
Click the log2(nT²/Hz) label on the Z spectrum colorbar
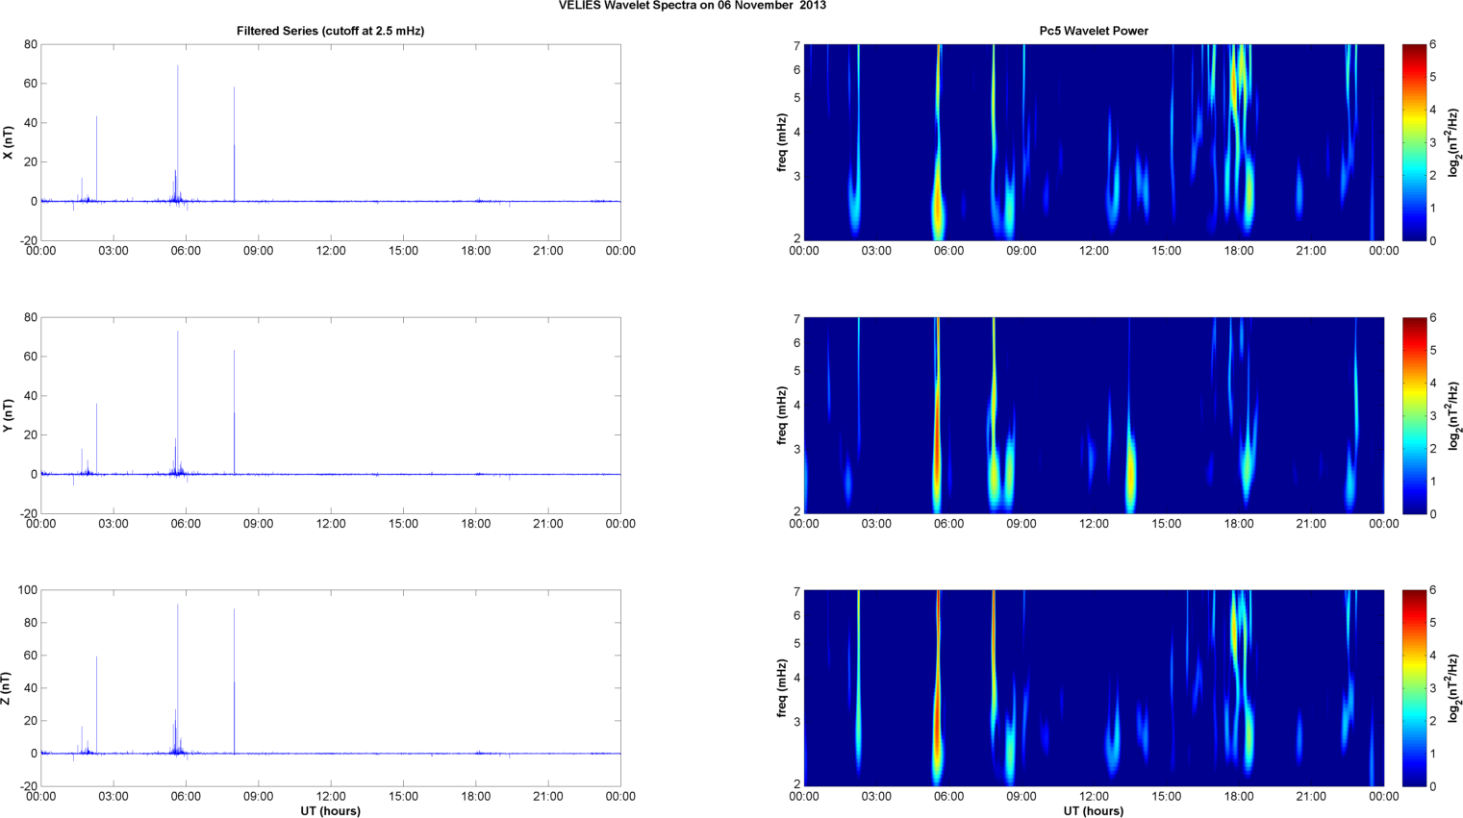(1454, 688)
